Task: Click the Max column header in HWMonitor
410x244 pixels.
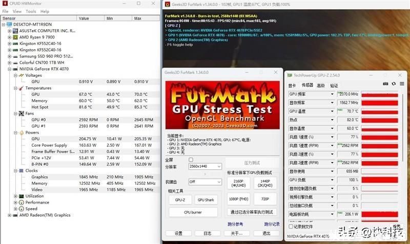Action: 146,18
